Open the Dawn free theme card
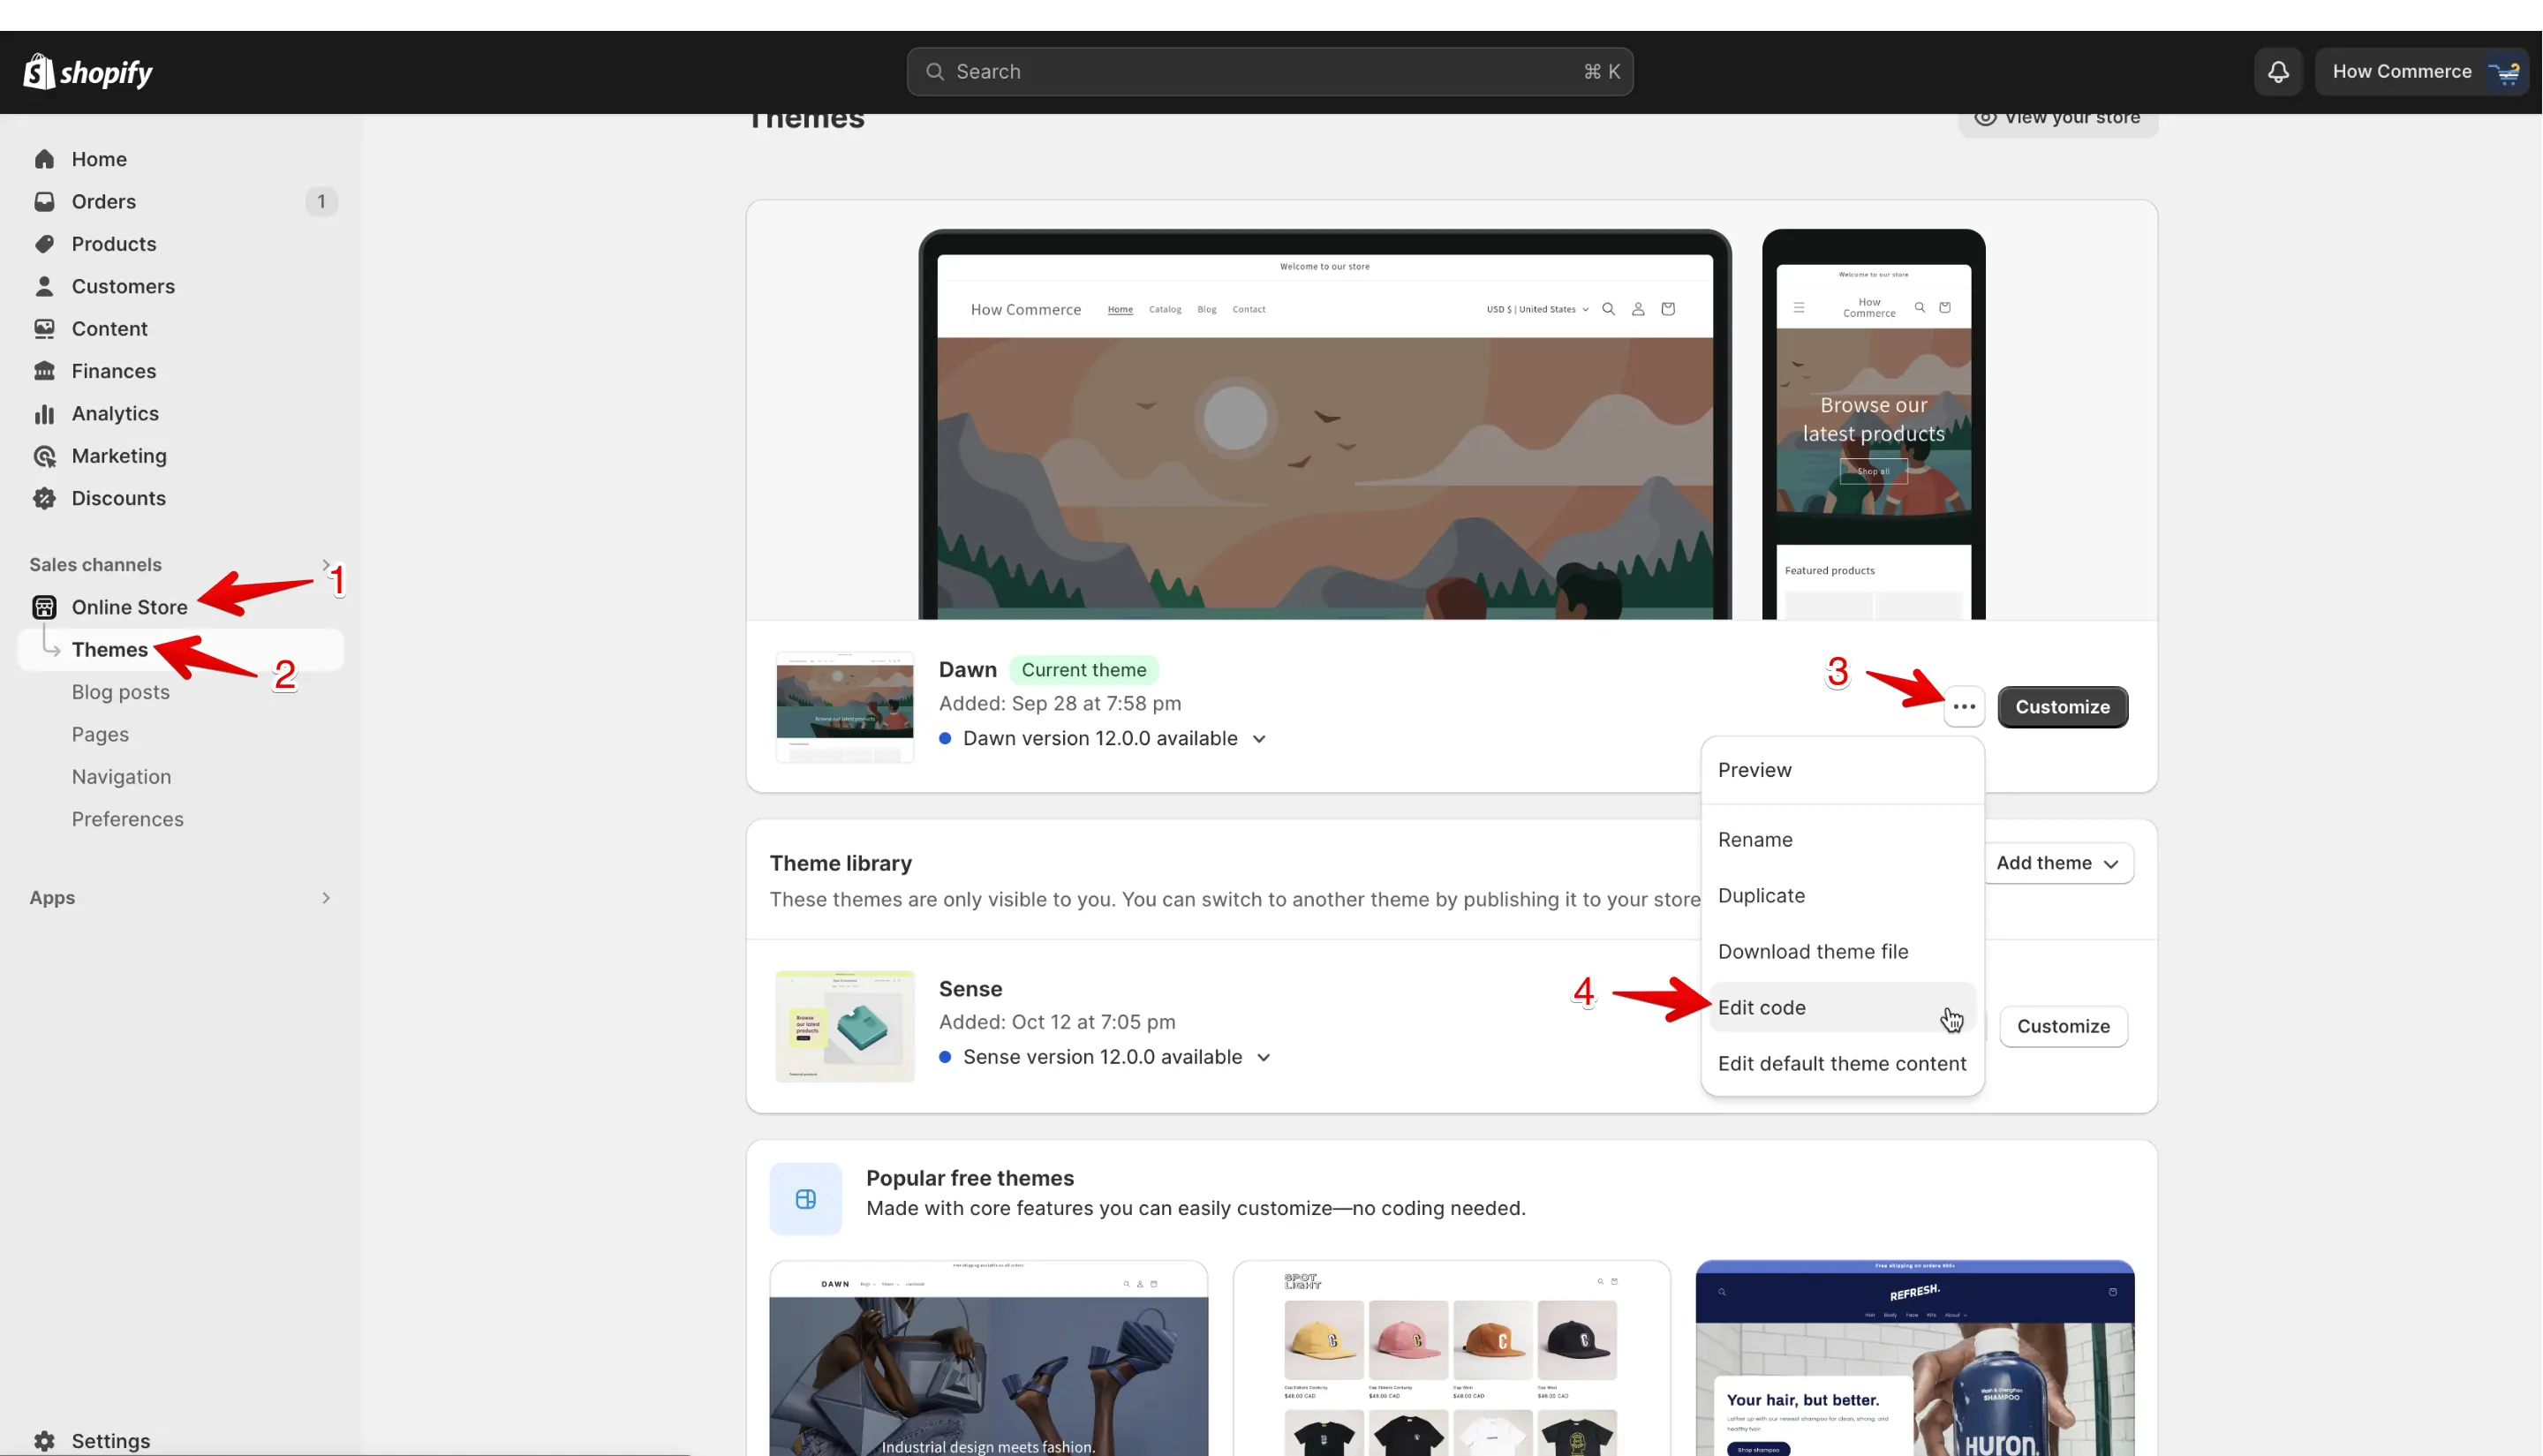The image size is (2543, 1456). click(988, 1358)
